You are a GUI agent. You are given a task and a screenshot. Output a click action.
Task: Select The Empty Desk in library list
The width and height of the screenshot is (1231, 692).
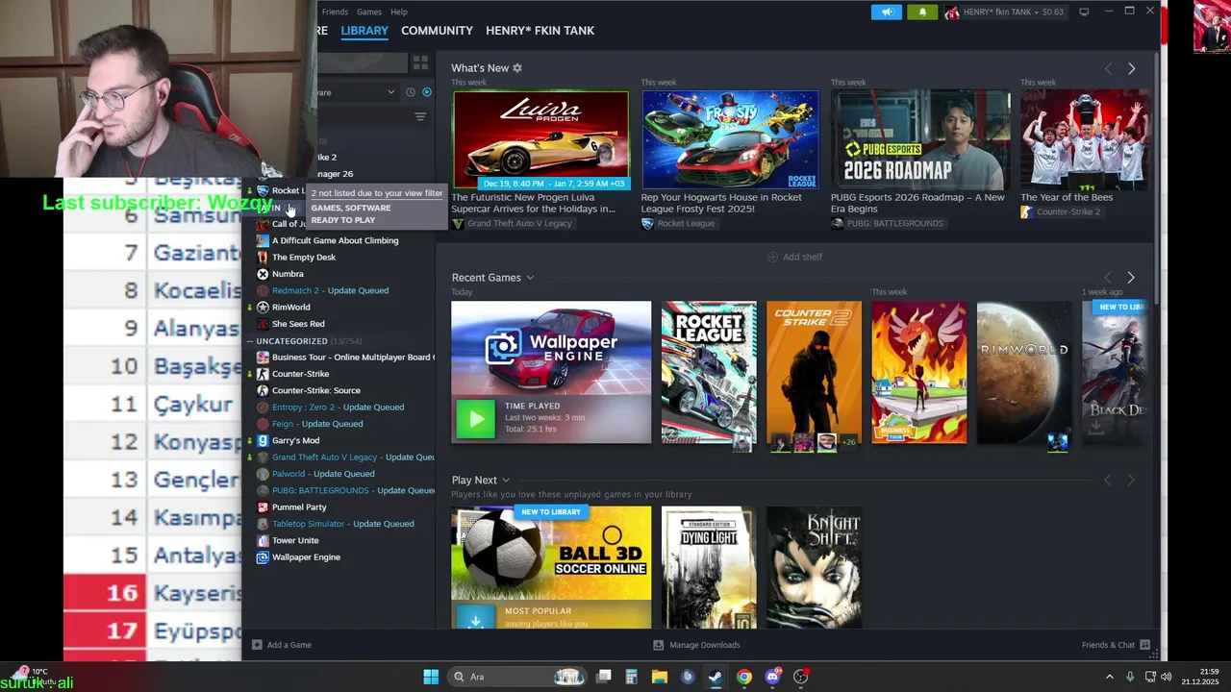(304, 257)
